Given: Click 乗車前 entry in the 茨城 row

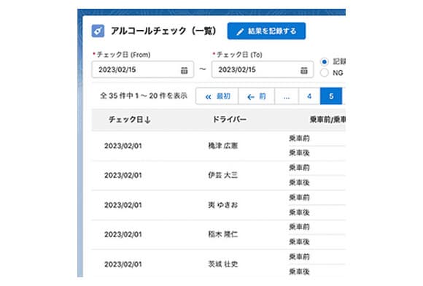Looking at the screenshot, I should point(299,257).
